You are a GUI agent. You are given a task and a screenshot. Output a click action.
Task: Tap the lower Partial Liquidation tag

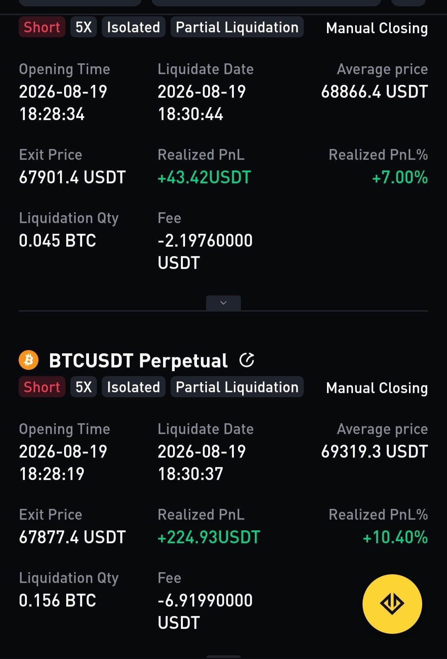pyautogui.click(x=237, y=387)
